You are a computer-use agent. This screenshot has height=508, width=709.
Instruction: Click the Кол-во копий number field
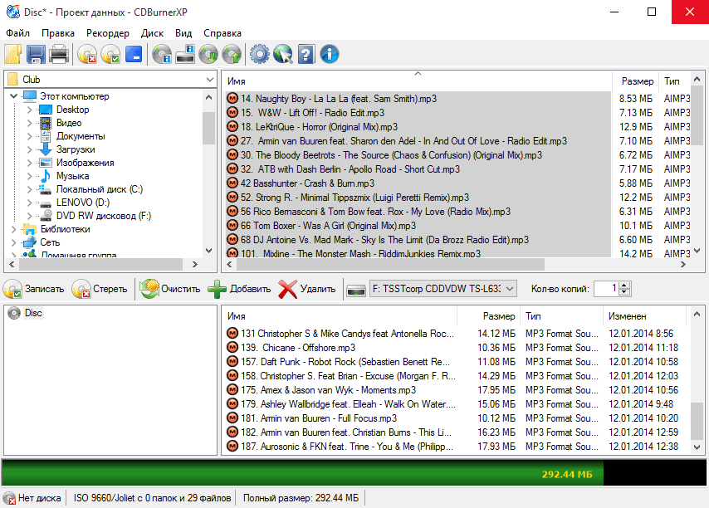pyautogui.click(x=607, y=289)
